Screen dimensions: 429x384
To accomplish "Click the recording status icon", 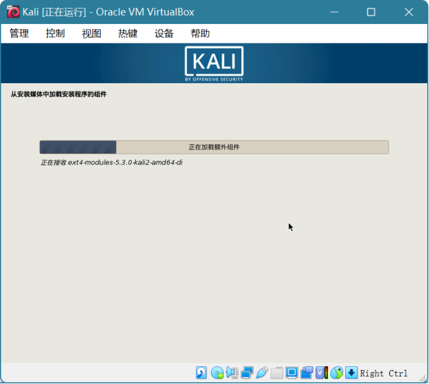I will click(307, 373).
